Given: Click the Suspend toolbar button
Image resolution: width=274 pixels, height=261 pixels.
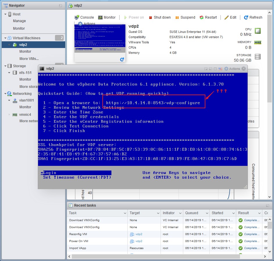Looking at the screenshot, I should coord(185,17).
